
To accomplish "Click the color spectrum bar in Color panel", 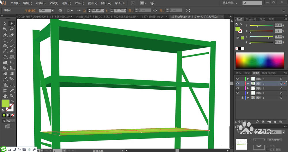I will coord(260,61).
